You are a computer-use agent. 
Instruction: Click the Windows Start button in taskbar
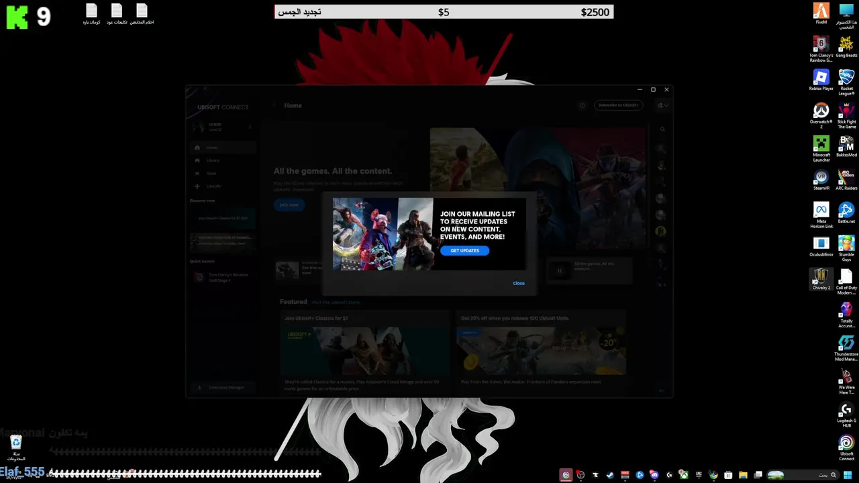pos(848,475)
